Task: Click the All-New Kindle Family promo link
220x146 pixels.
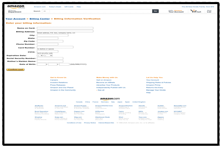Action: click(198, 7)
